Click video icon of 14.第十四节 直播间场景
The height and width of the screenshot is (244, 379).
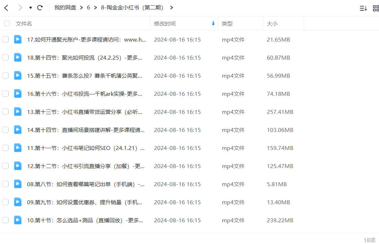click(18, 130)
